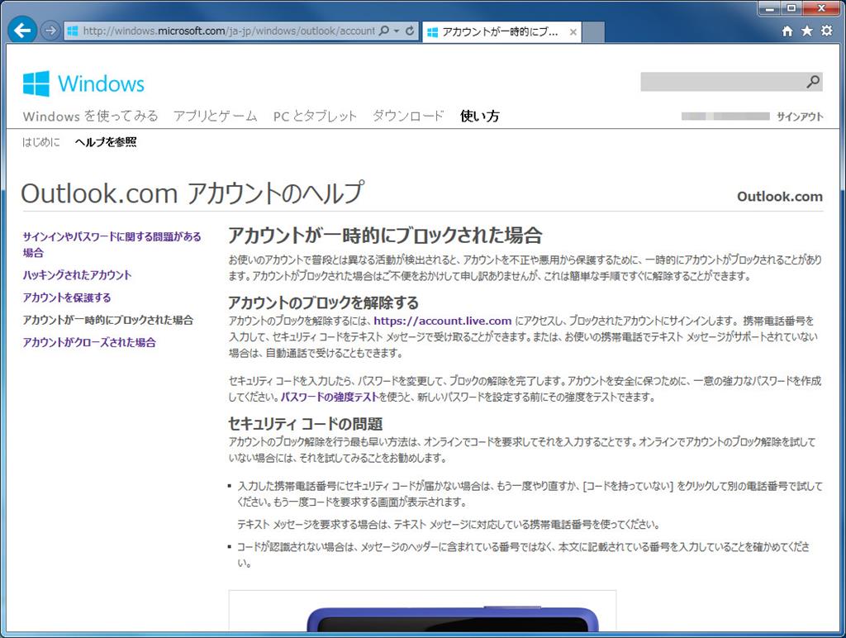Click the パスワードの強度テスト link
The height and width of the screenshot is (638, 846).
pyautogui.click(x=329, y=397)
